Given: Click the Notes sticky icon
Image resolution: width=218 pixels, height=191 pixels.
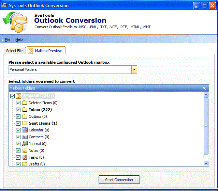Looking at the screenshot, I should [25, 150].
